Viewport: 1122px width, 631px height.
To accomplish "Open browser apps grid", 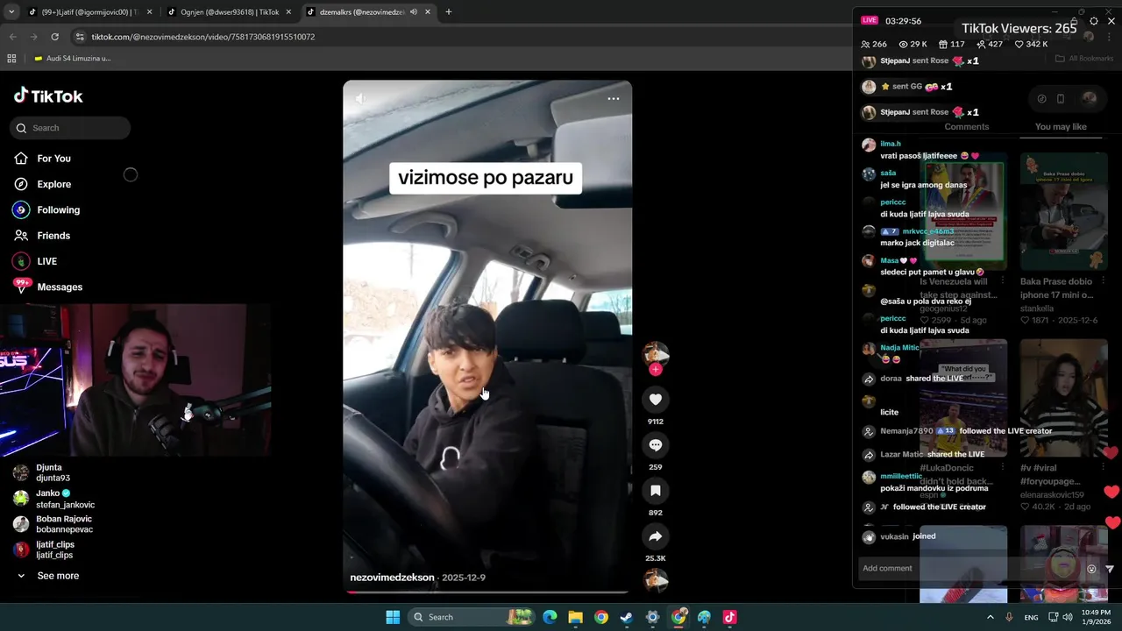I will pos(11,59).
